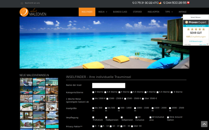Screen dimensions: 209x130
Task: Check the Privacy Faktor 0 - 5 checkbox
Action: click(x=93, y=127)
